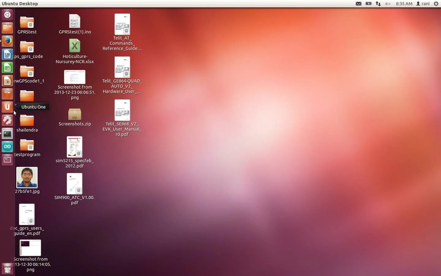Launch the Arduino IDE from launcher
The width and height of the screenshot is (441, 276).
point(7,147)
